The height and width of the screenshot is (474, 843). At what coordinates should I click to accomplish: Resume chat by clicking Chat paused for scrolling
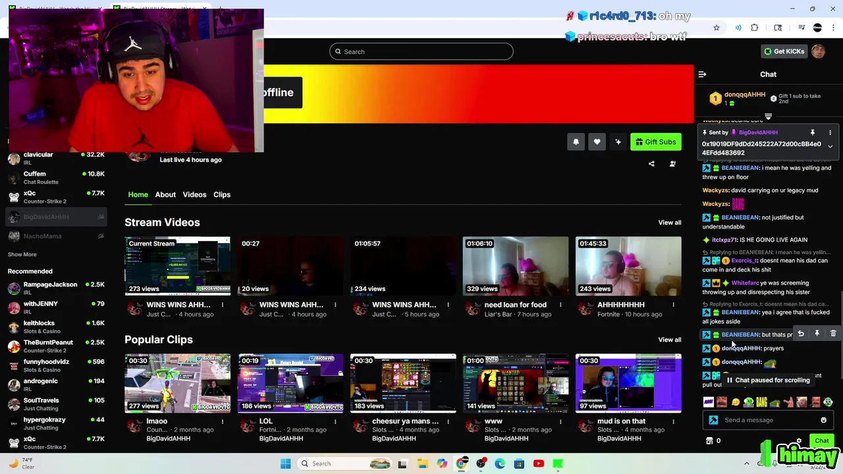768,380
